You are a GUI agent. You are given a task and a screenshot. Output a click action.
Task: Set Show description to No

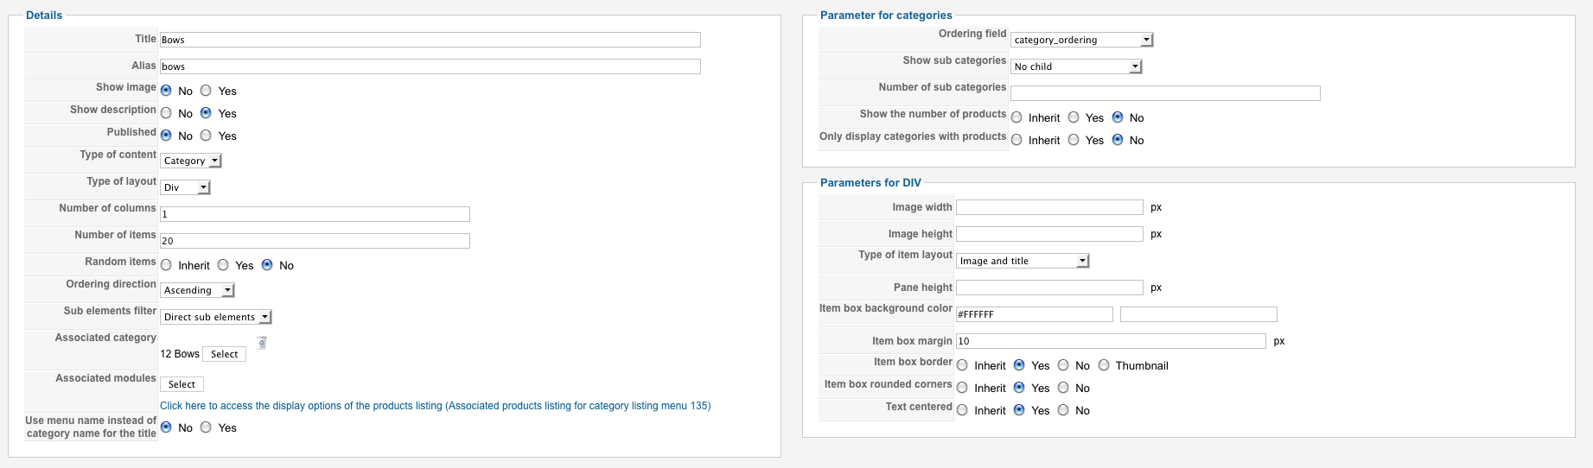[166, 113]
